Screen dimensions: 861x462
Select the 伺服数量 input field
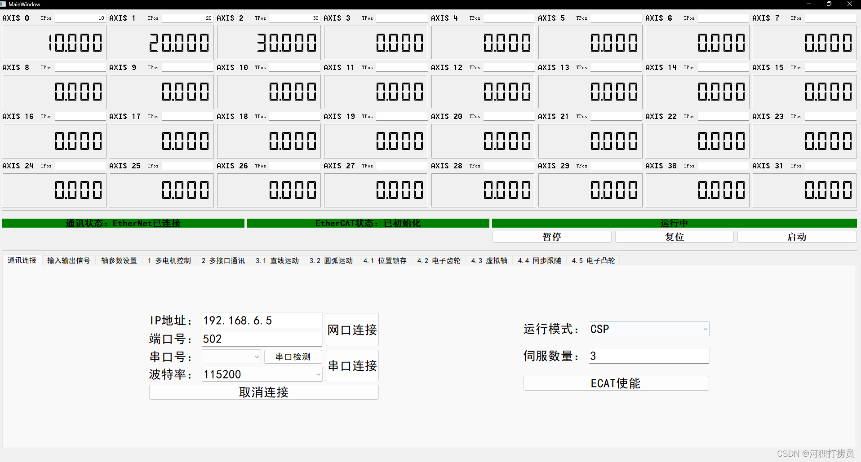click(x=648, y=356)
